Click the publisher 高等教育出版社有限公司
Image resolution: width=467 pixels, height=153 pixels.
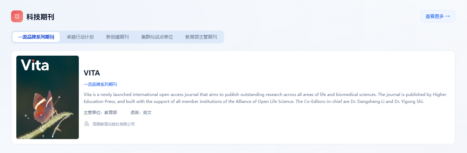(x=114, y=124)
